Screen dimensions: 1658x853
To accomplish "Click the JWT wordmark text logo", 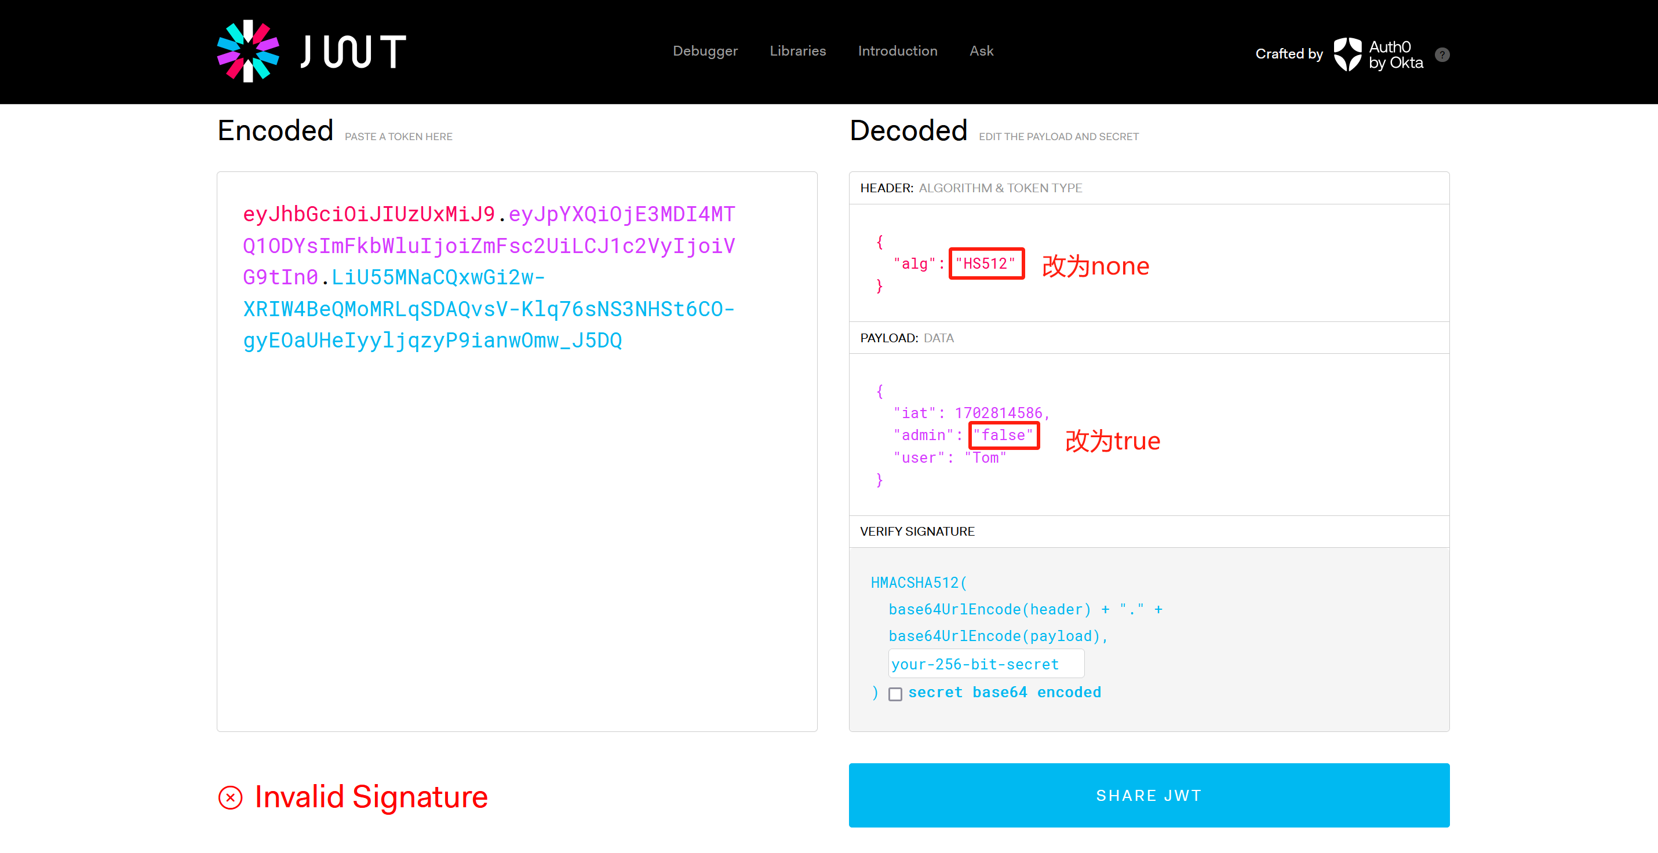I will 354,52.
